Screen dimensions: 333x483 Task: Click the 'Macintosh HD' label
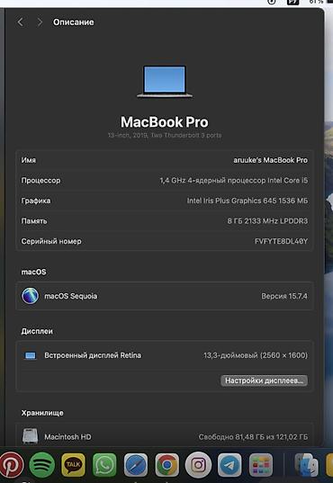67,437
